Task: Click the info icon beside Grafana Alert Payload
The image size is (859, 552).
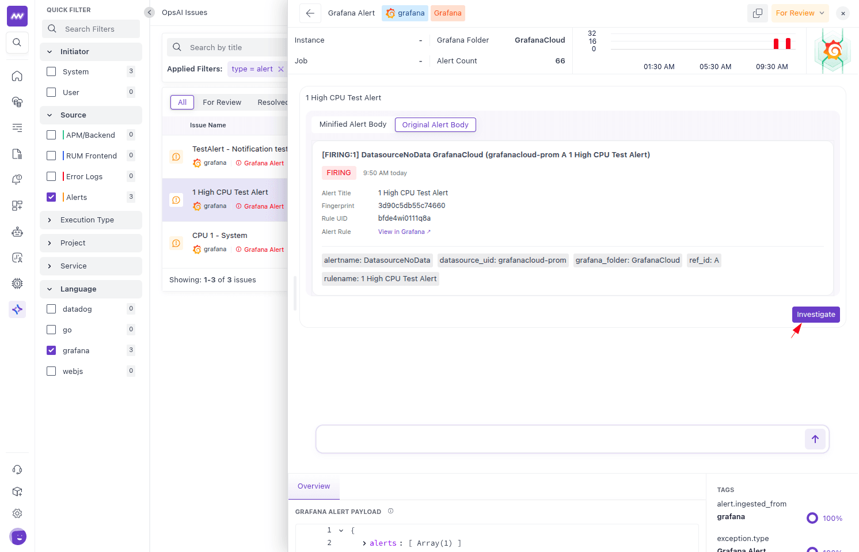Action: (390, 511)
